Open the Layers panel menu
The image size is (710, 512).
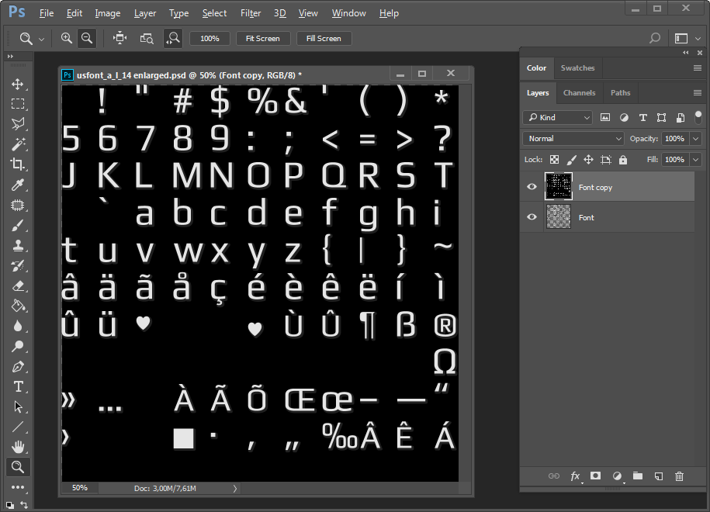(698, 93)
